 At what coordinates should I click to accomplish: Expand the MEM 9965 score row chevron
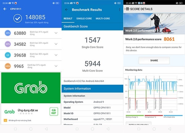[x=56, y=66]
